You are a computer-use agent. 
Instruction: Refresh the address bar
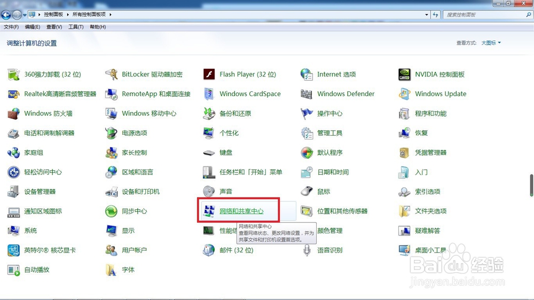pos(436,14)
